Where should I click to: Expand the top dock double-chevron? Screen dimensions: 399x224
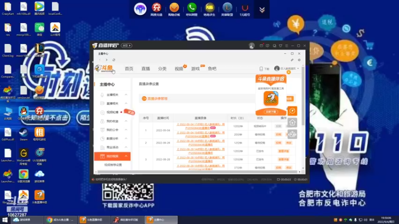[x=262, y=9]
